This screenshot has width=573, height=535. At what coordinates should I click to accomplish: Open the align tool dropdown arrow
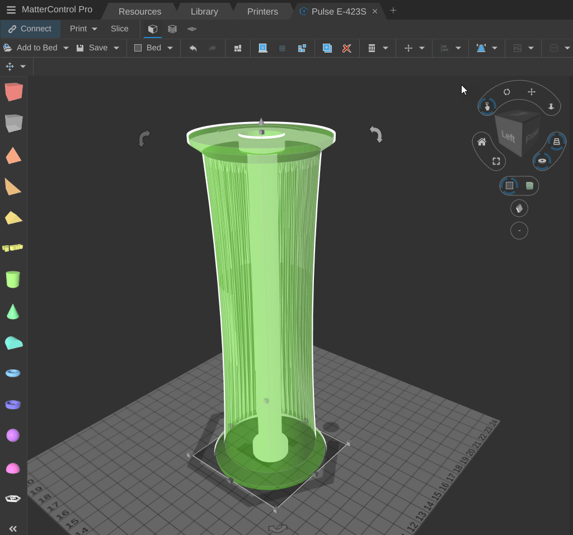point(458,48)
